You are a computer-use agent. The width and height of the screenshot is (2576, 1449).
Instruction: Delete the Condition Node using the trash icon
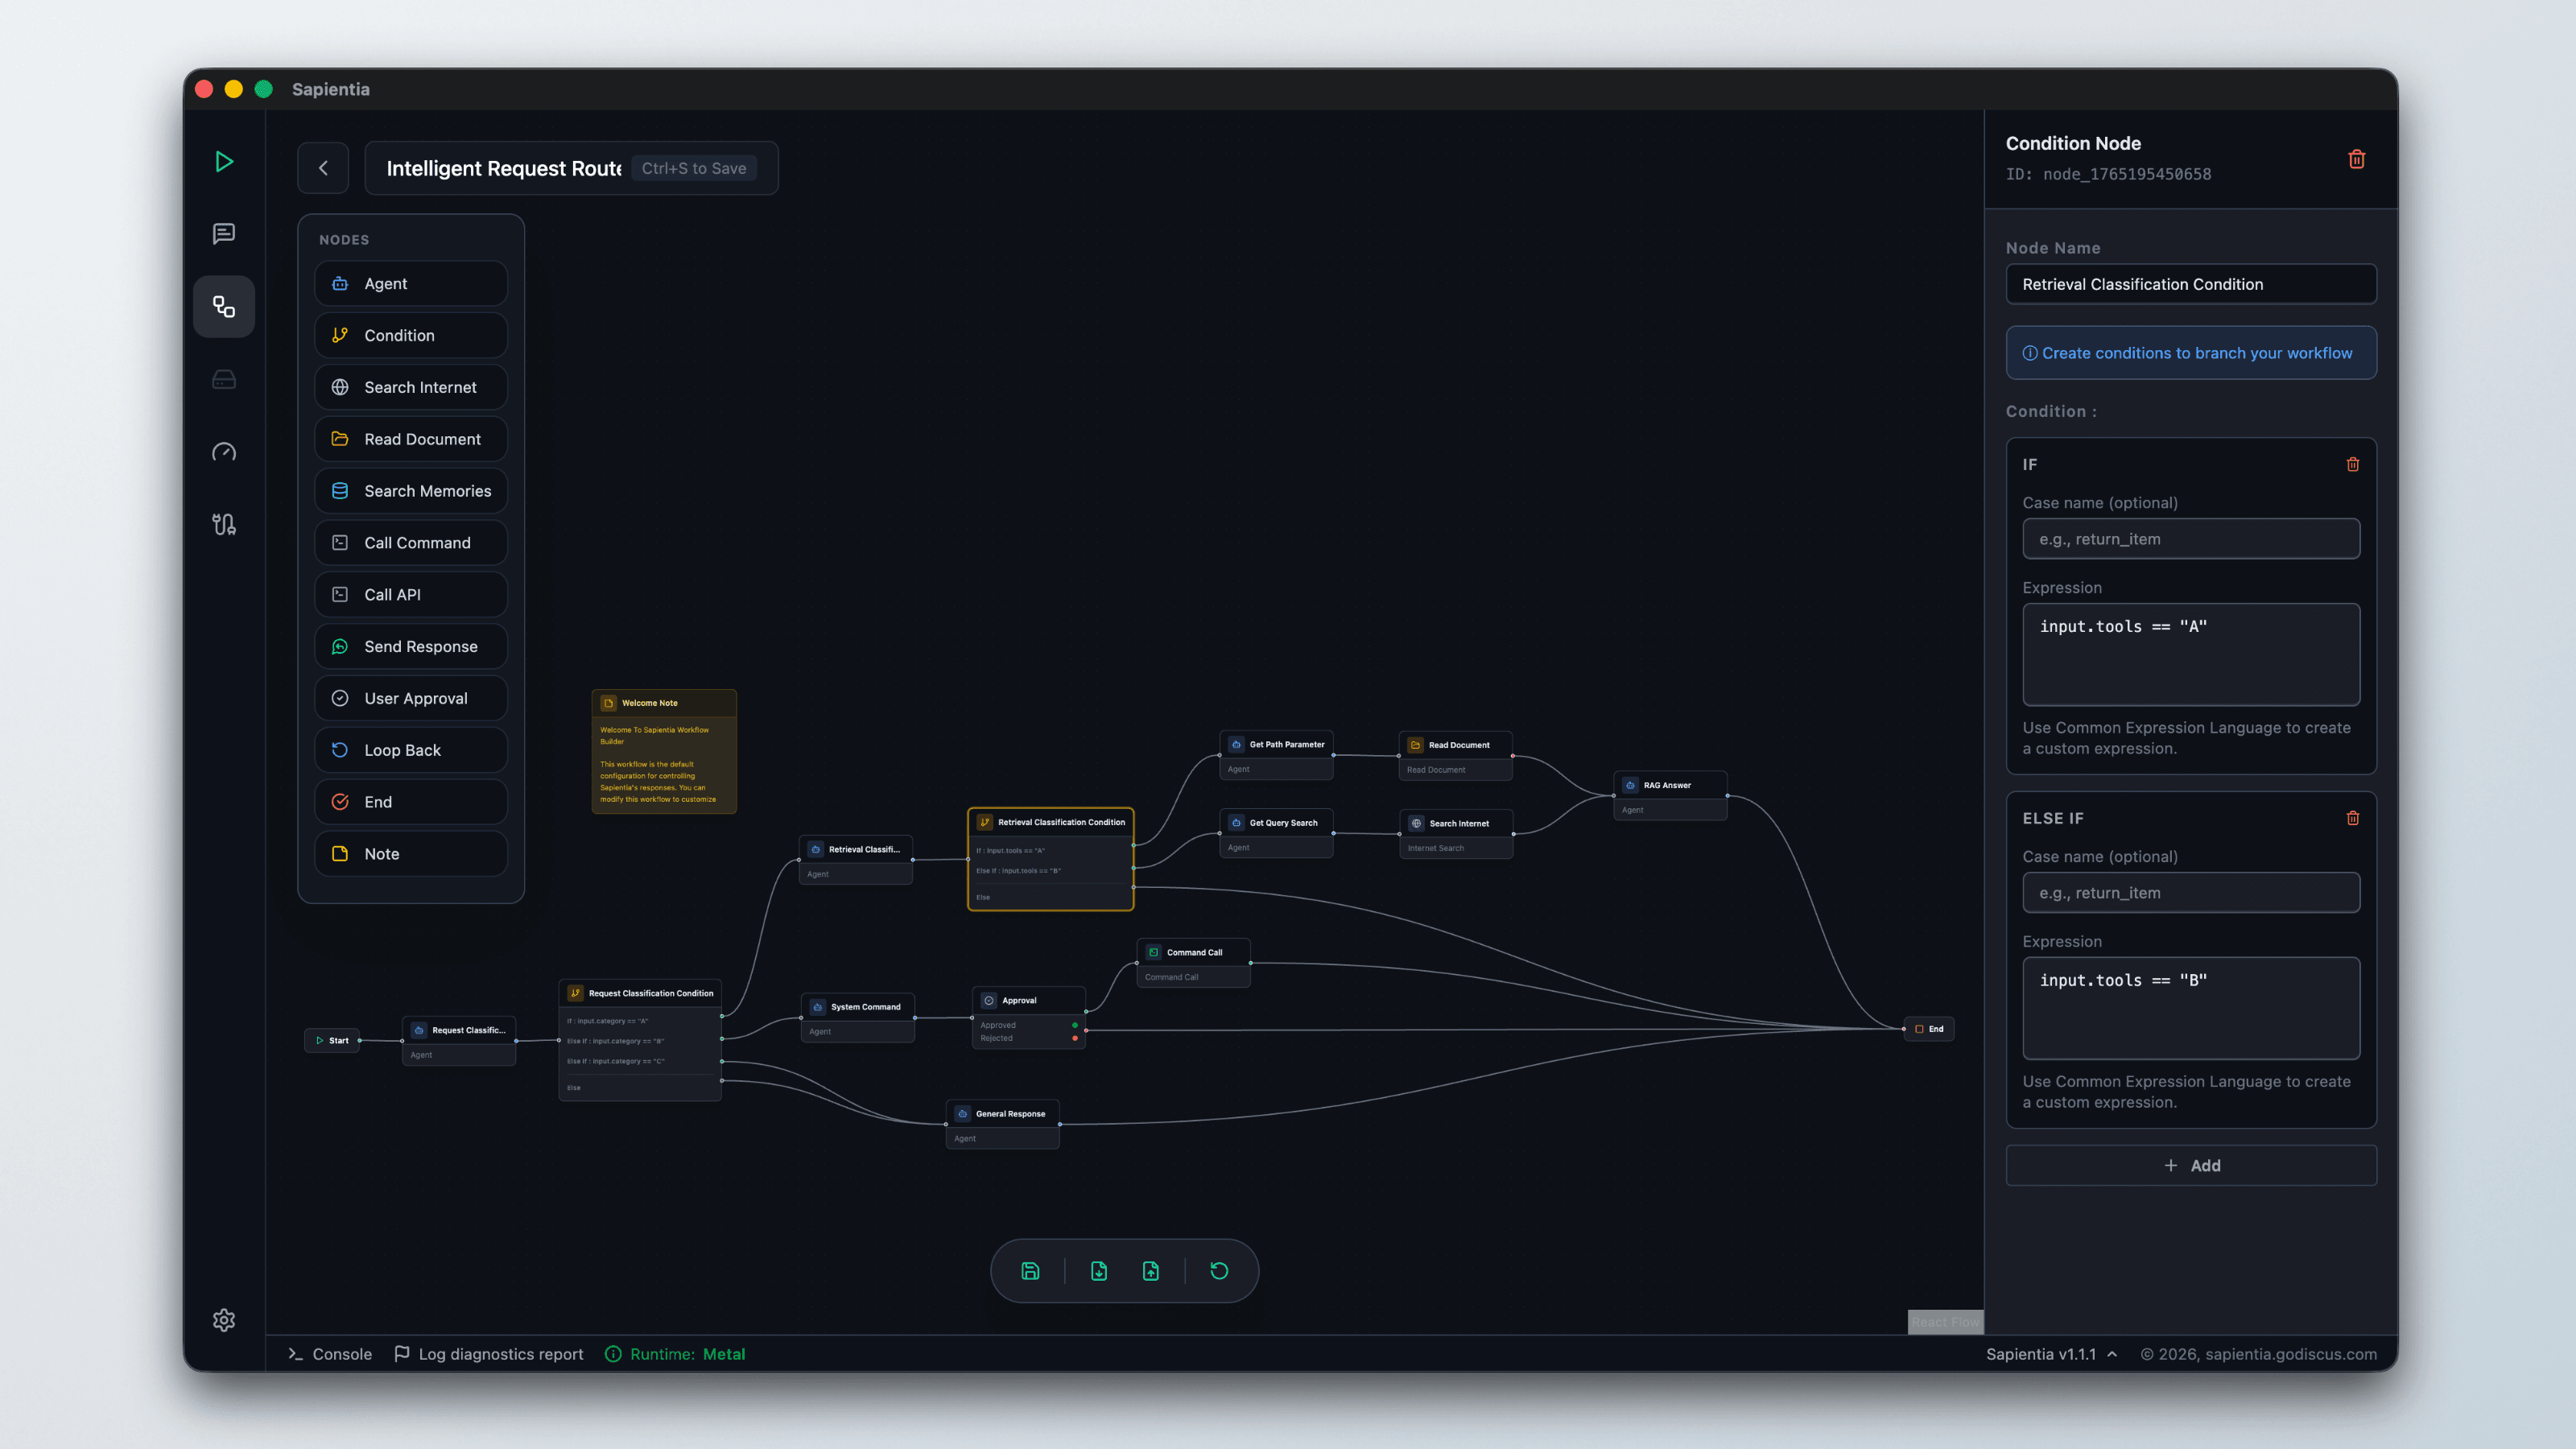(x=2357, y=159)
